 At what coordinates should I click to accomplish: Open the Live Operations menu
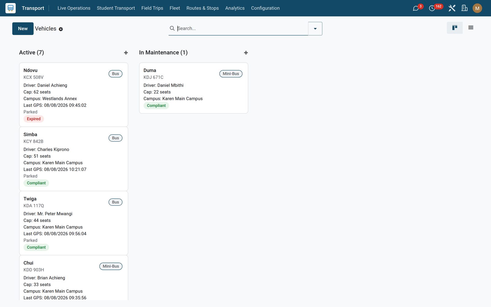click(74, 8)
